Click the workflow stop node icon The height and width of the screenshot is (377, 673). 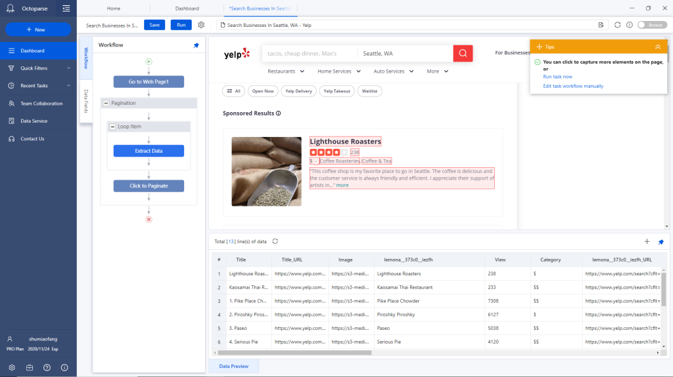pyautogui.click(x=149, y=220)
